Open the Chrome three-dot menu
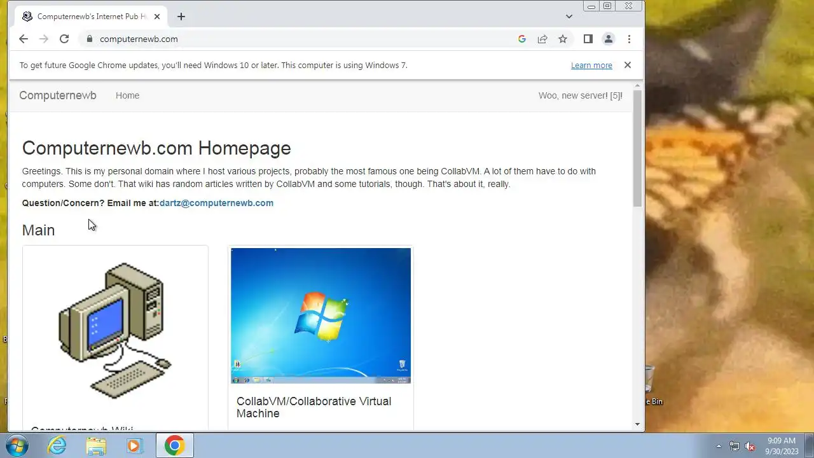Viewport: 814px width, 458px height. [x=629, y=39]
